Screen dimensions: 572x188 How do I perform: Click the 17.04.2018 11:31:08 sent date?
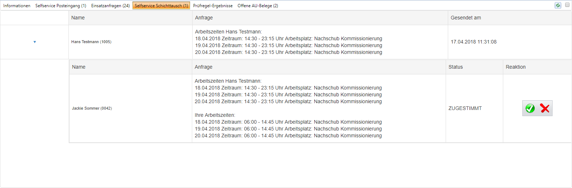pos(474,42)
